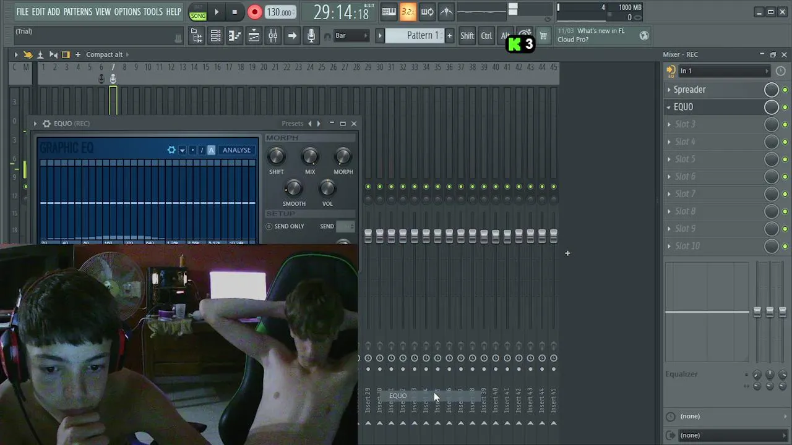Click the mixer download arrow icon
The width and height of the screenshot is (792, 445).
click(x=40, y=54)
